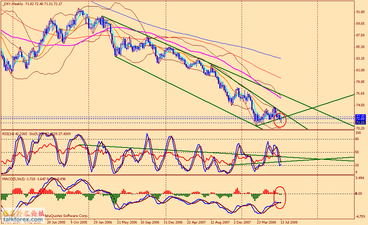Select the RSI(14) indicator label
The height and width of the screenshot is (225, 368).
tap(8, 134)
